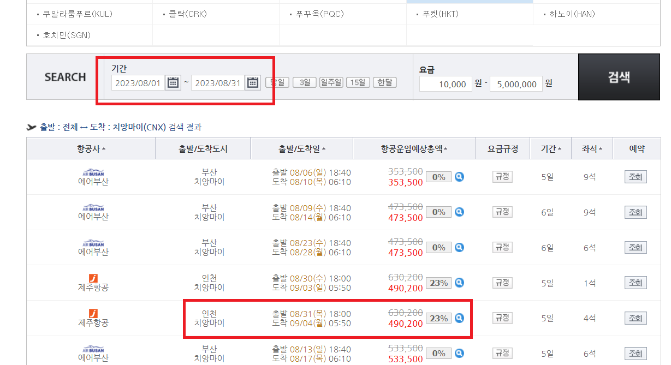Viewport: 671px width, 365px height.
Task: Click the 10,000 won minimum fare field
Action: [x=445, y=84]
